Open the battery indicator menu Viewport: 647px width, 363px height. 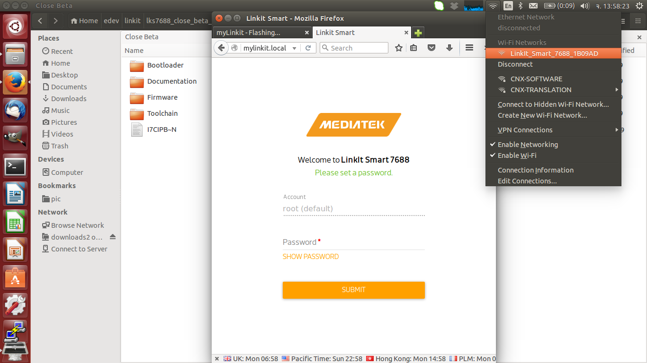pyautogui.click(x=559, y=6)
